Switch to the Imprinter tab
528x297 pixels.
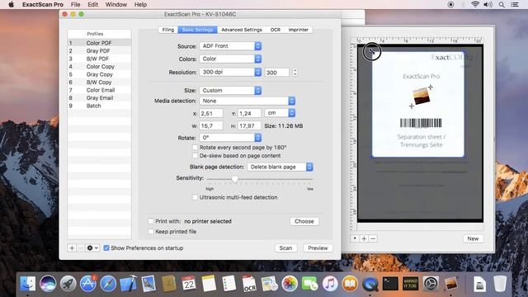299,30
